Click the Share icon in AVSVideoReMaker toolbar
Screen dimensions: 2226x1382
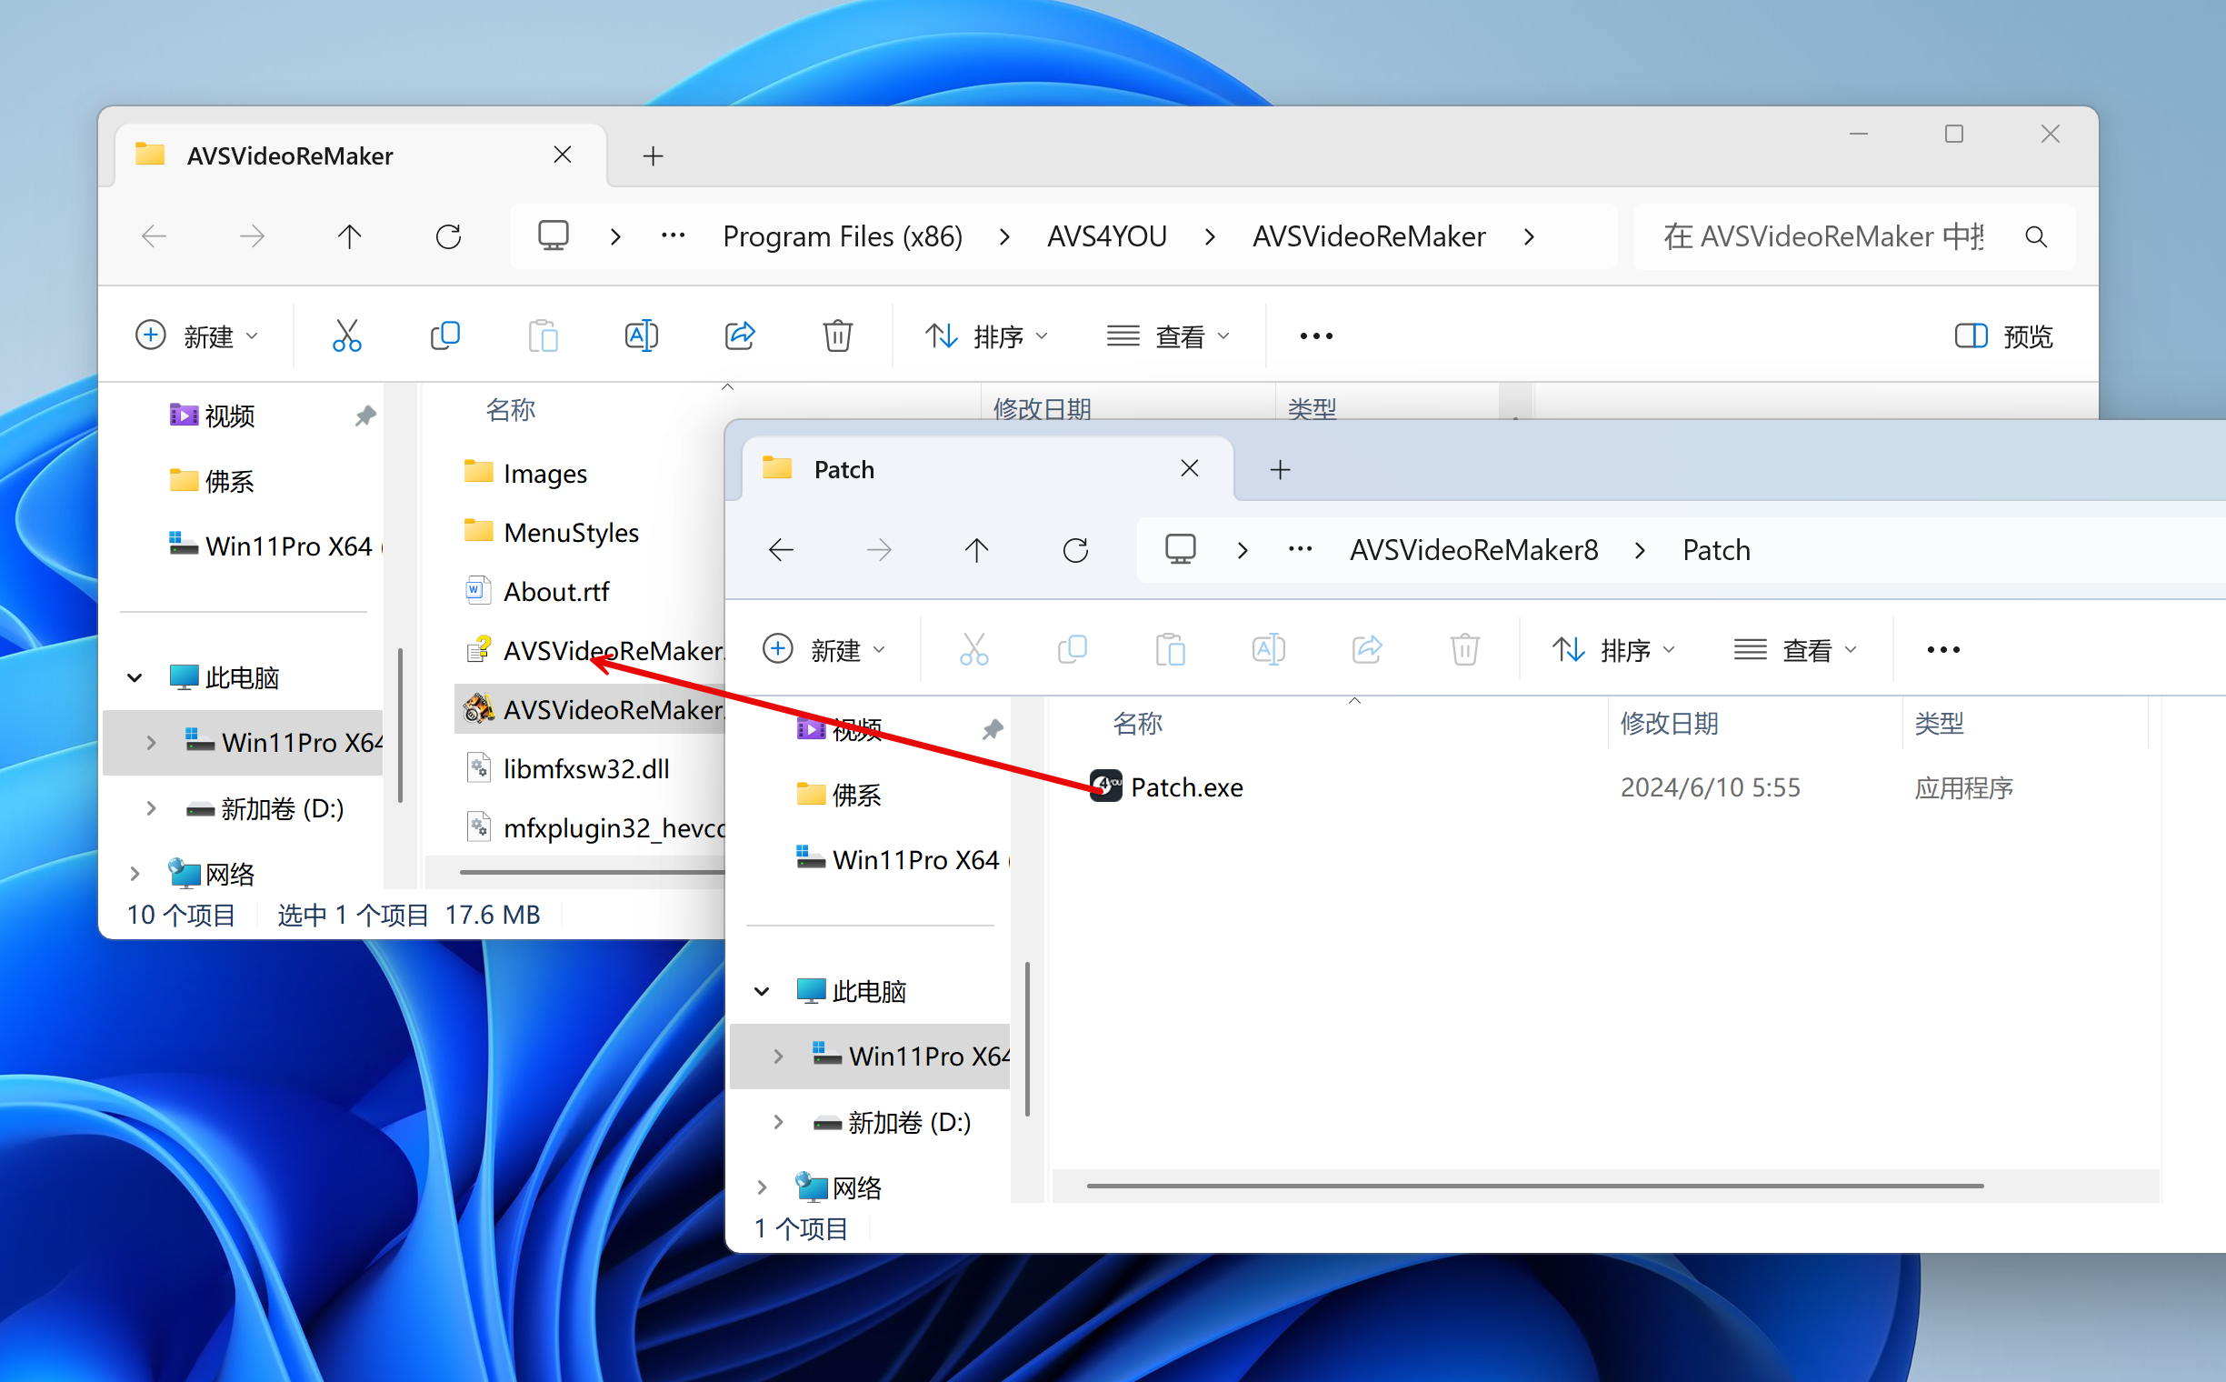[739, 335]
